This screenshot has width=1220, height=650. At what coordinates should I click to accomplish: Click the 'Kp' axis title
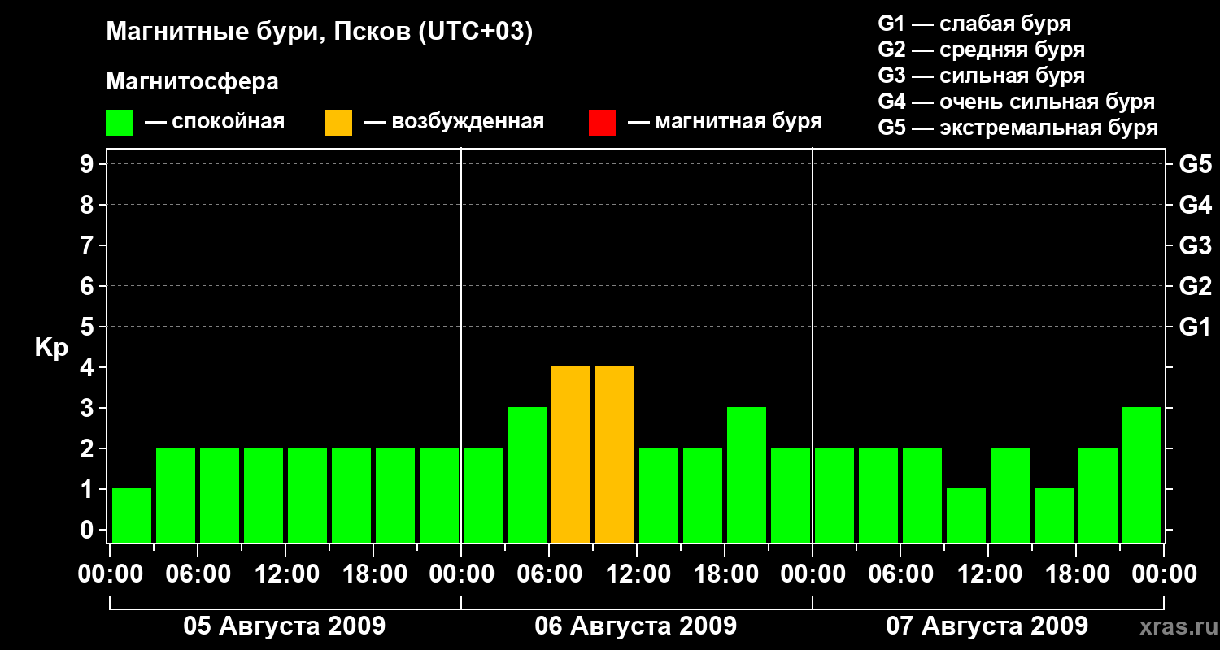[x=51, y=348]
